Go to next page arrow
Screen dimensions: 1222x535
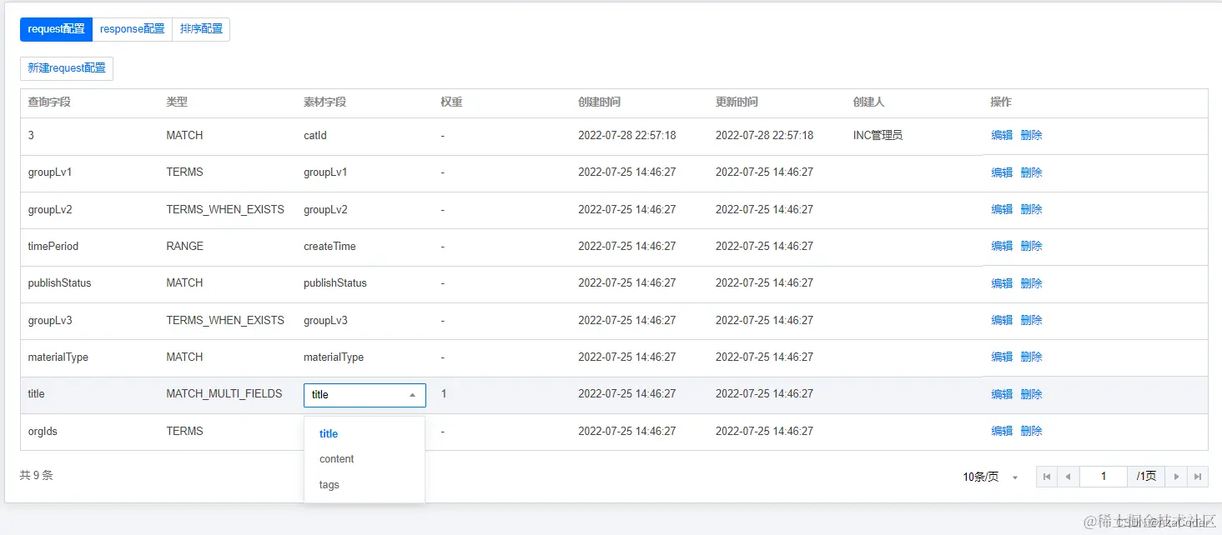[x=1176, y=477]
